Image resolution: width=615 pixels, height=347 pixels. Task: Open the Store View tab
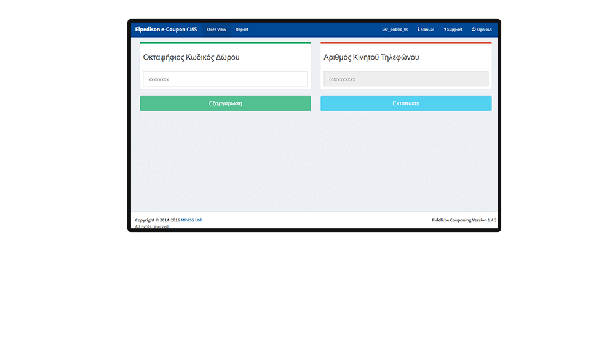(x=216, y=30)
